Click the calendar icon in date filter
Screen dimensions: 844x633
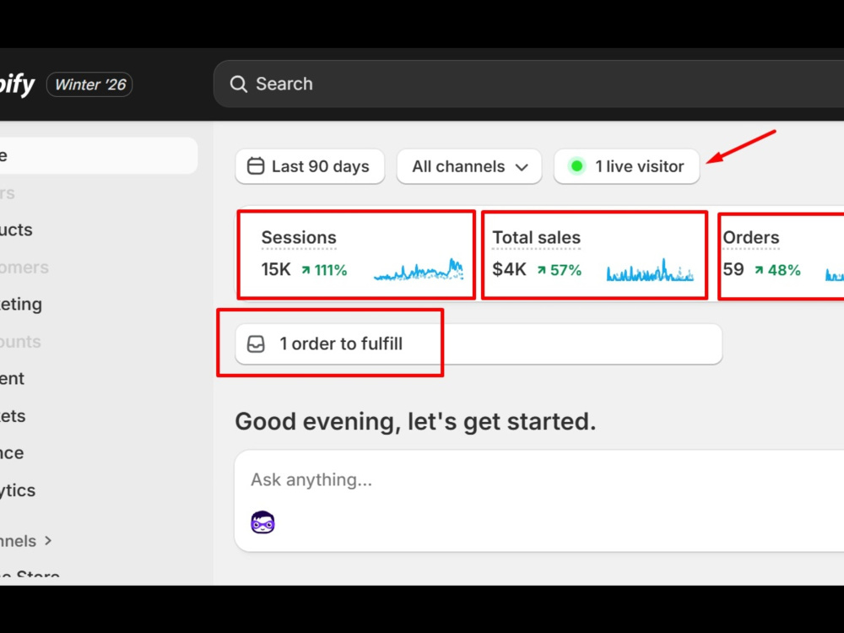click(x=256, y=166)
